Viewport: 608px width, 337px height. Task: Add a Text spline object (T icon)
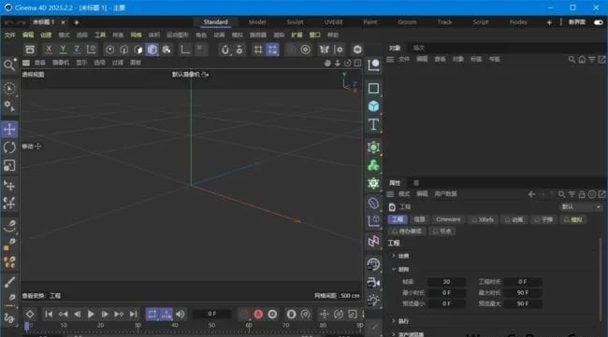click(x=373, y=124)
